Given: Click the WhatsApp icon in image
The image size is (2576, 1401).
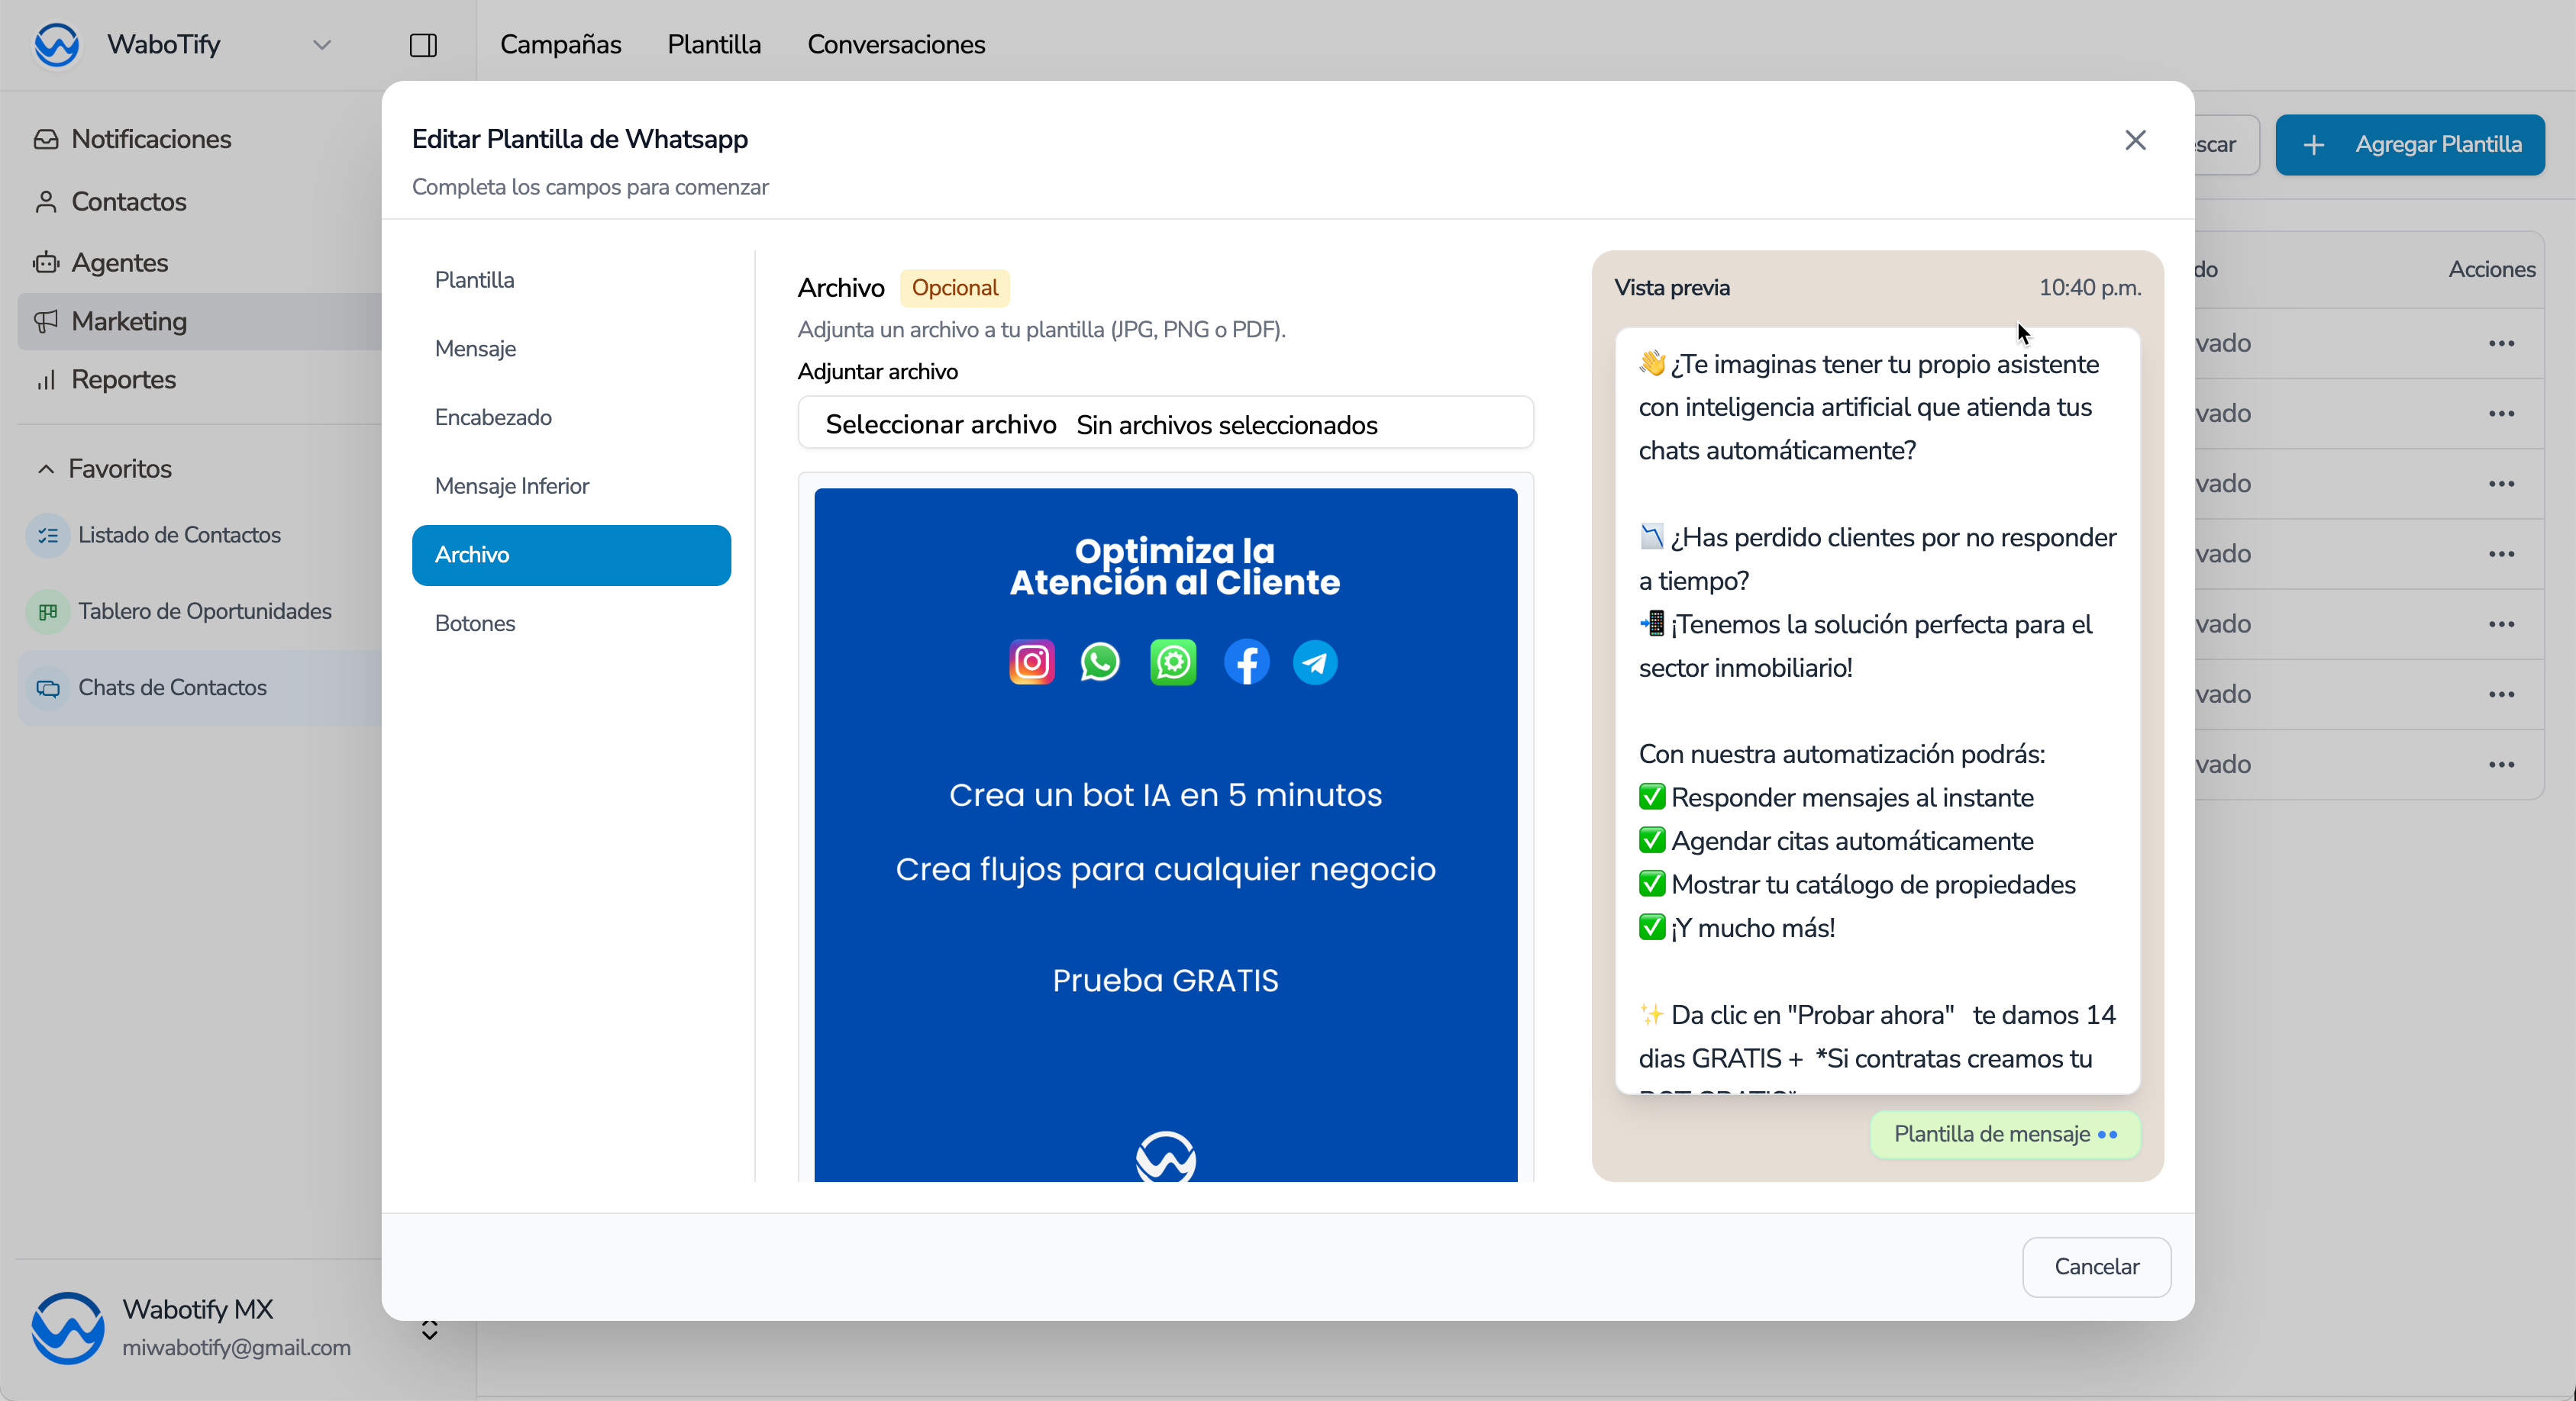Looking at the screenshot, I should pos(1100,662).
